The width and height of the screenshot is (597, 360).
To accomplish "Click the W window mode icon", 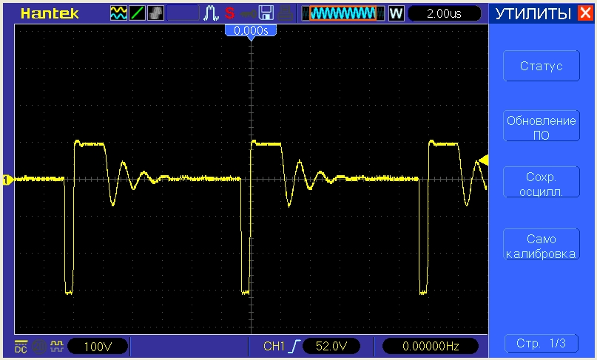I will (x=397, y=13).
